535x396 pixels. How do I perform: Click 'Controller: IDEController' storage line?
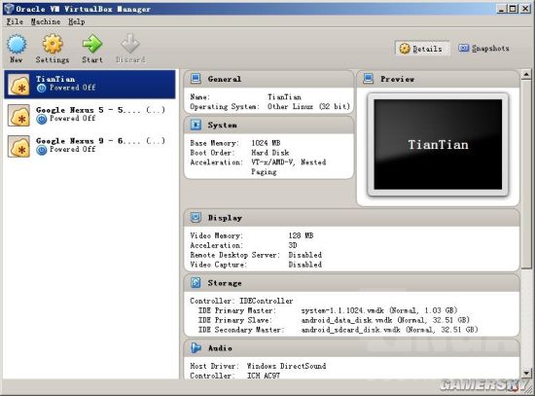click(x=241, y=301)
